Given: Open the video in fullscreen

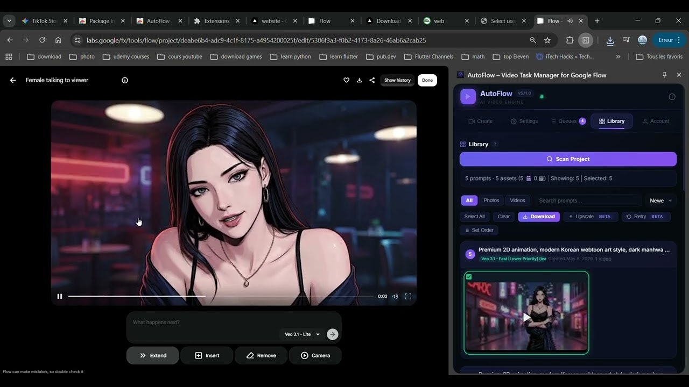Looking at the screenshot, I should coord(408,296).
